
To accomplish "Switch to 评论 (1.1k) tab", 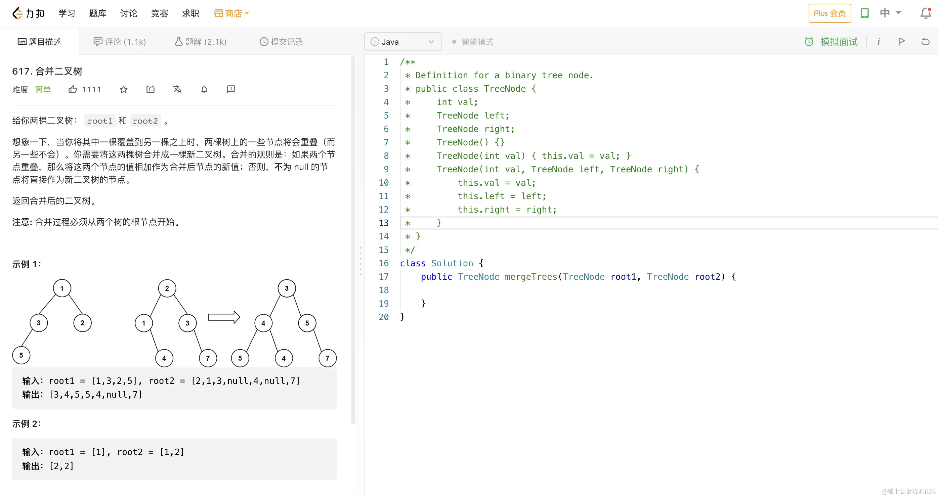I will pos(120,42).
